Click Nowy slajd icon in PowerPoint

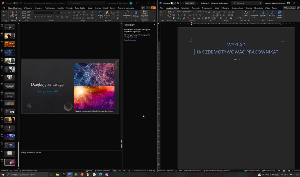(24, 13)
